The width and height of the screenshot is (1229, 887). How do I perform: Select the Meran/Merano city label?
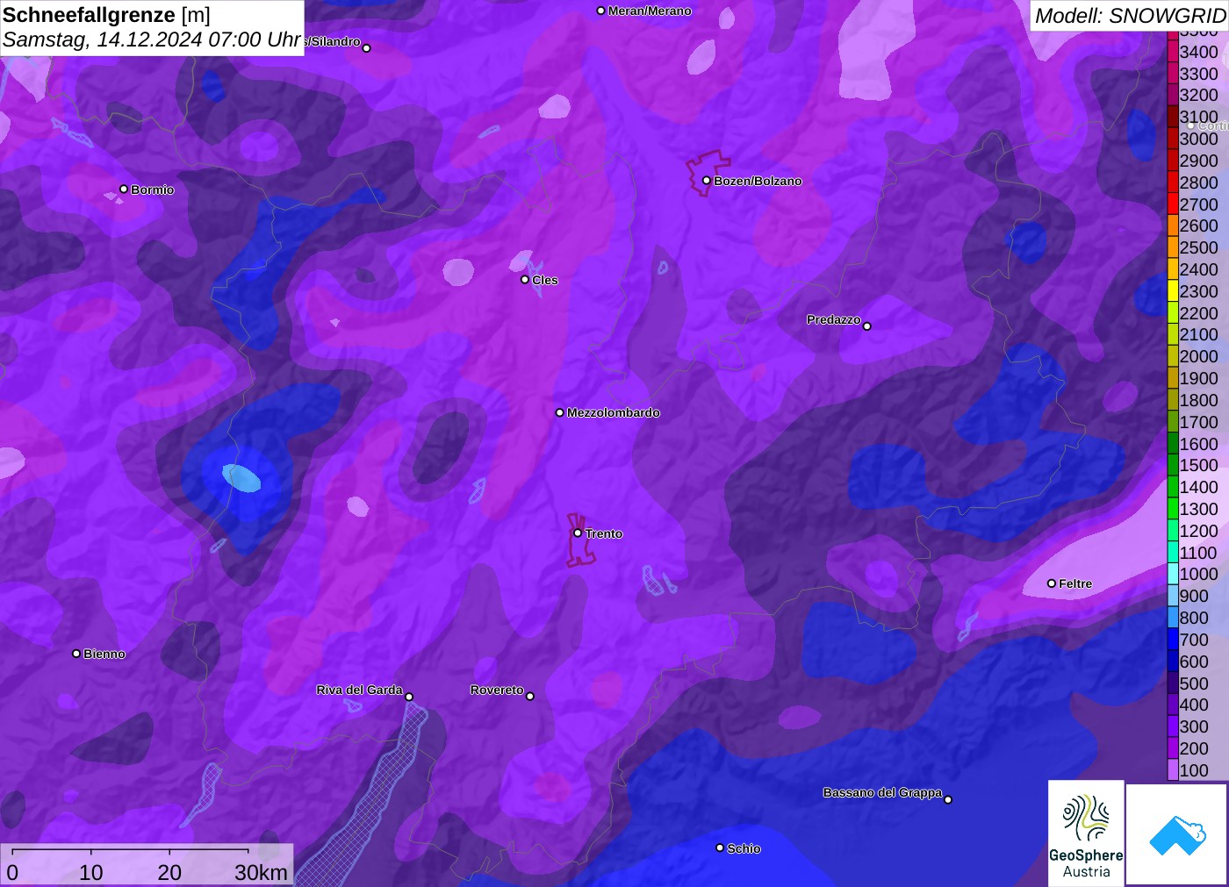coord(650,11)
